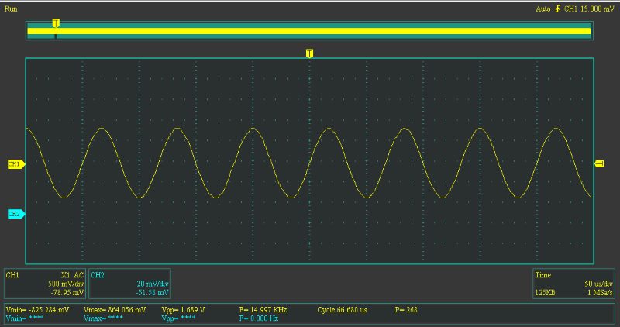Click the yellow waveform memory overview bar
This screenshot has width=620, height=327.
310,31
